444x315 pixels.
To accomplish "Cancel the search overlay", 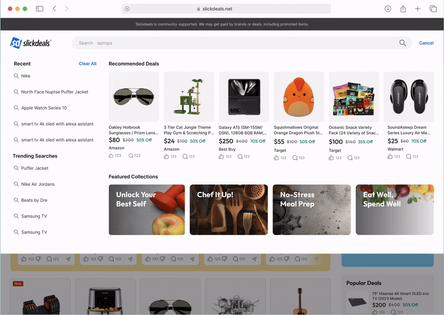I will point(426,43).
